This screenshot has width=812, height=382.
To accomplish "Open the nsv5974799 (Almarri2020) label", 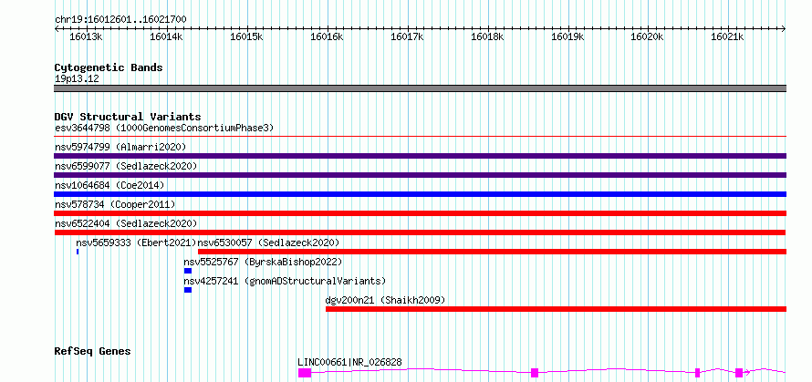I will coord(120,147).
